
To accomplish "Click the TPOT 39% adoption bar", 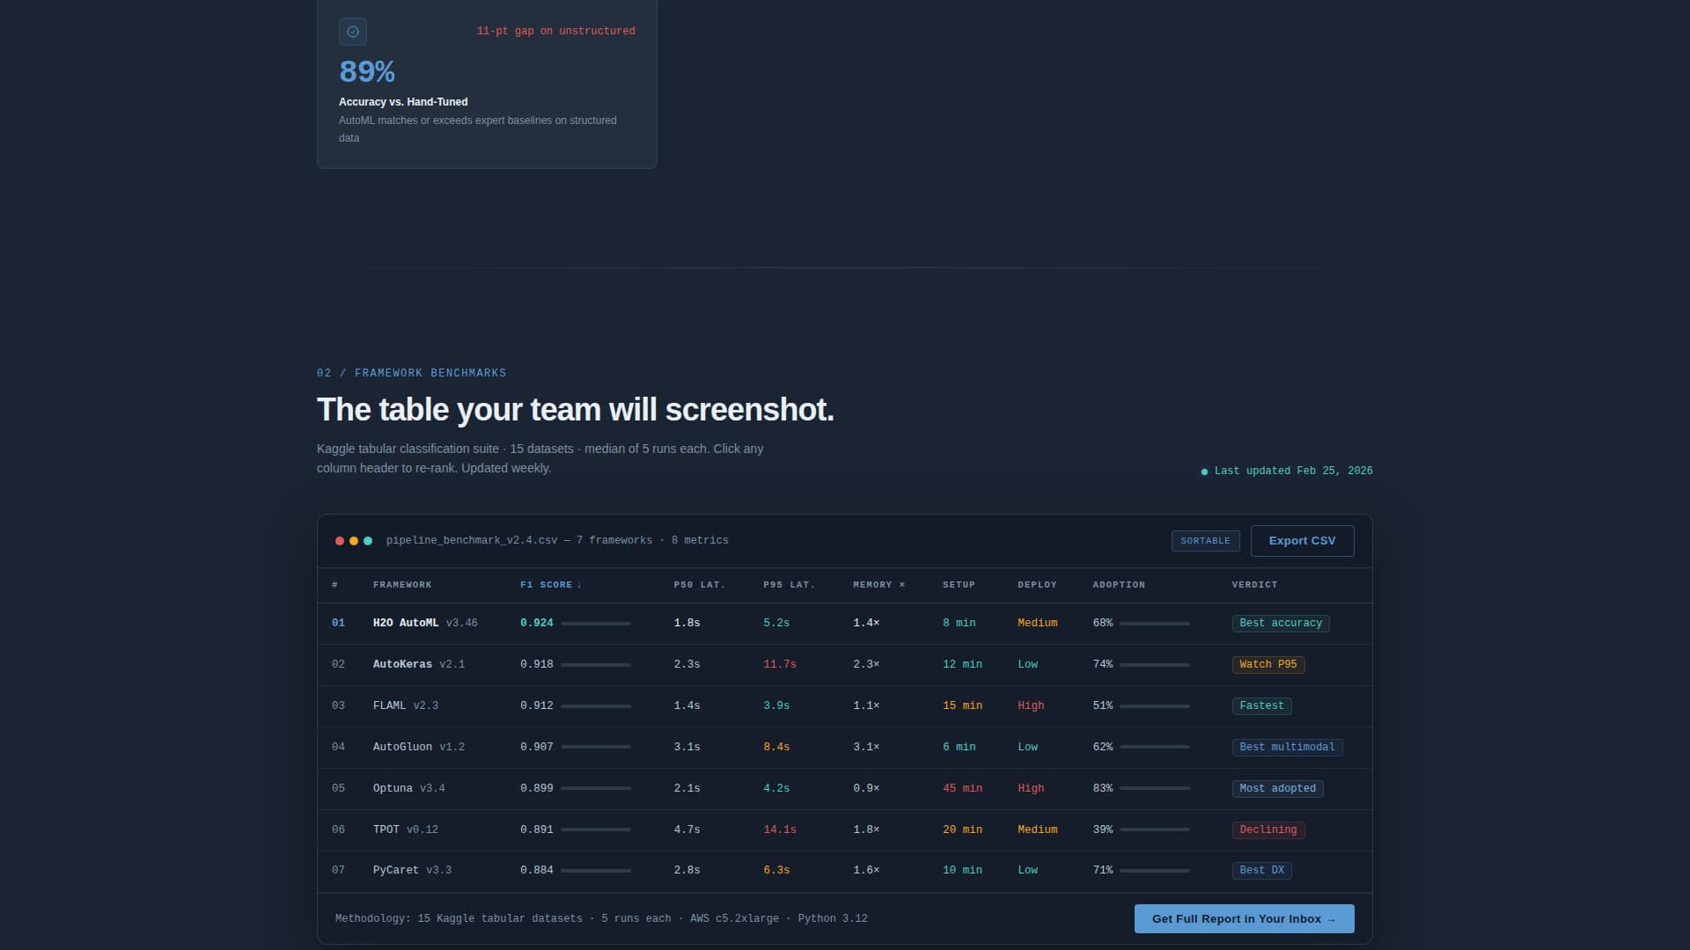I will 1154,829.
